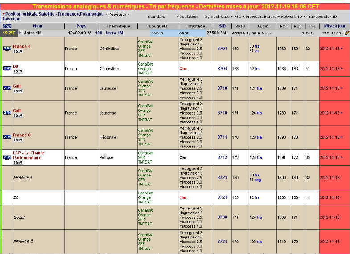Click the symbol rate 27500 3/4
Screen dimensions: 350x254
(x=216, y=33)
